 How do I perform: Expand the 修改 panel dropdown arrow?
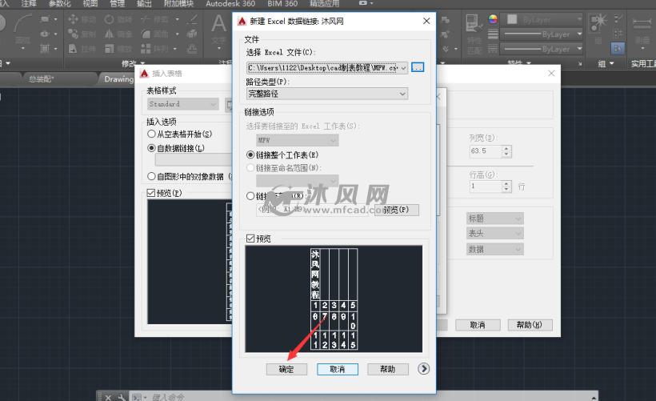click(x=142, y=63)
